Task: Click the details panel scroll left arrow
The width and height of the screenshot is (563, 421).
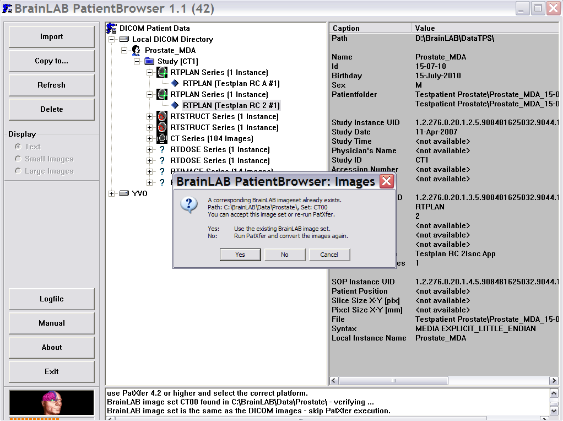Action: point(334,380)
